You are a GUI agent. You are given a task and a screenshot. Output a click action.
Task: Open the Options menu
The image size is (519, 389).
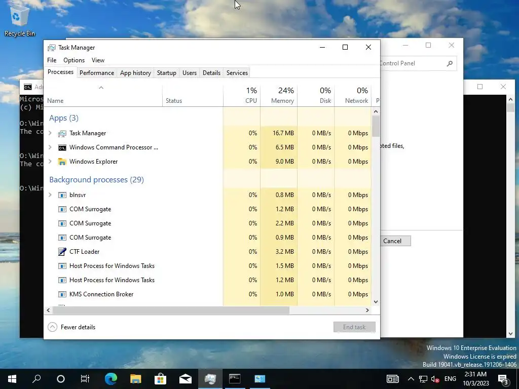coord(74,60)
